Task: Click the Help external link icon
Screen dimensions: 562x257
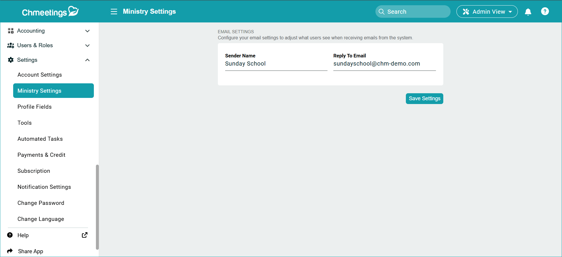Action: (85, 235)
